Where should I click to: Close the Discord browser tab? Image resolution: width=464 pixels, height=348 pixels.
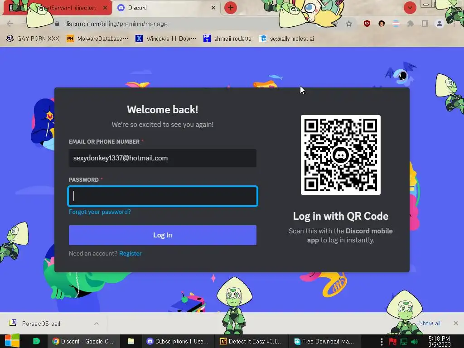tap(213, 8)
